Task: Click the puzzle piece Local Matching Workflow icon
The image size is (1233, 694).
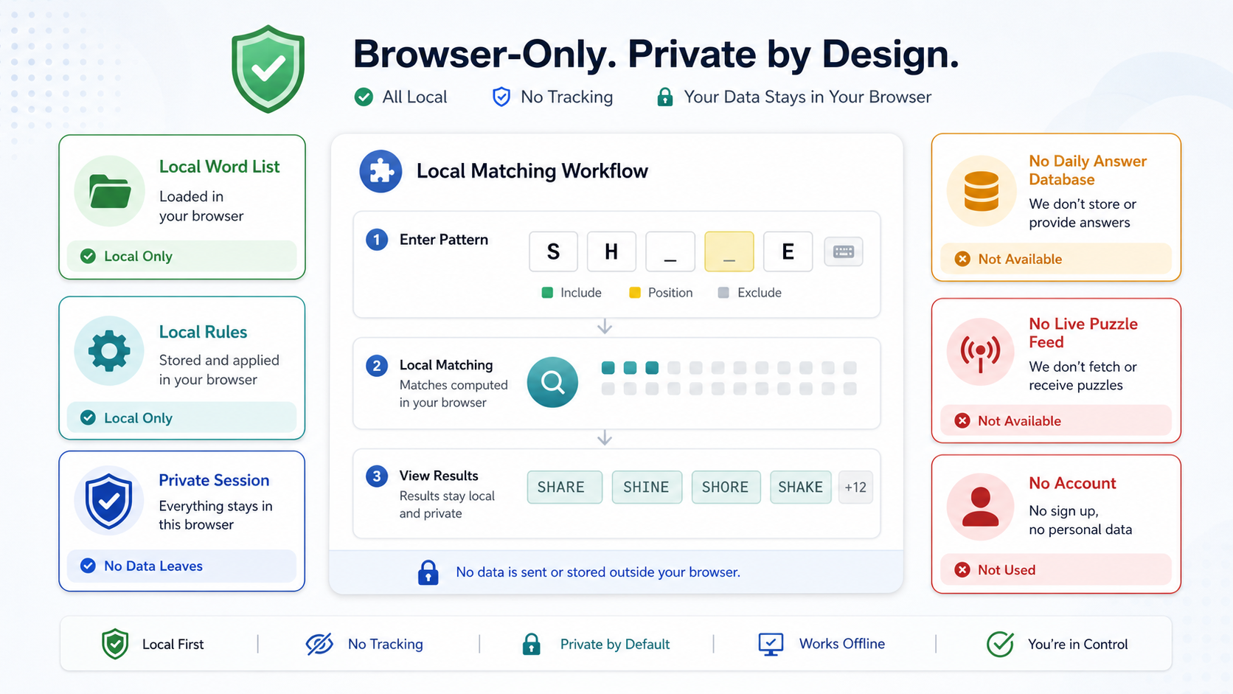Action: [x=381, y=171]
